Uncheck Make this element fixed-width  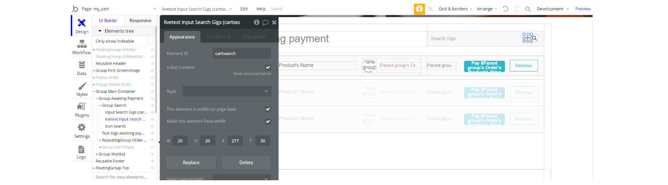pos(268,121)
